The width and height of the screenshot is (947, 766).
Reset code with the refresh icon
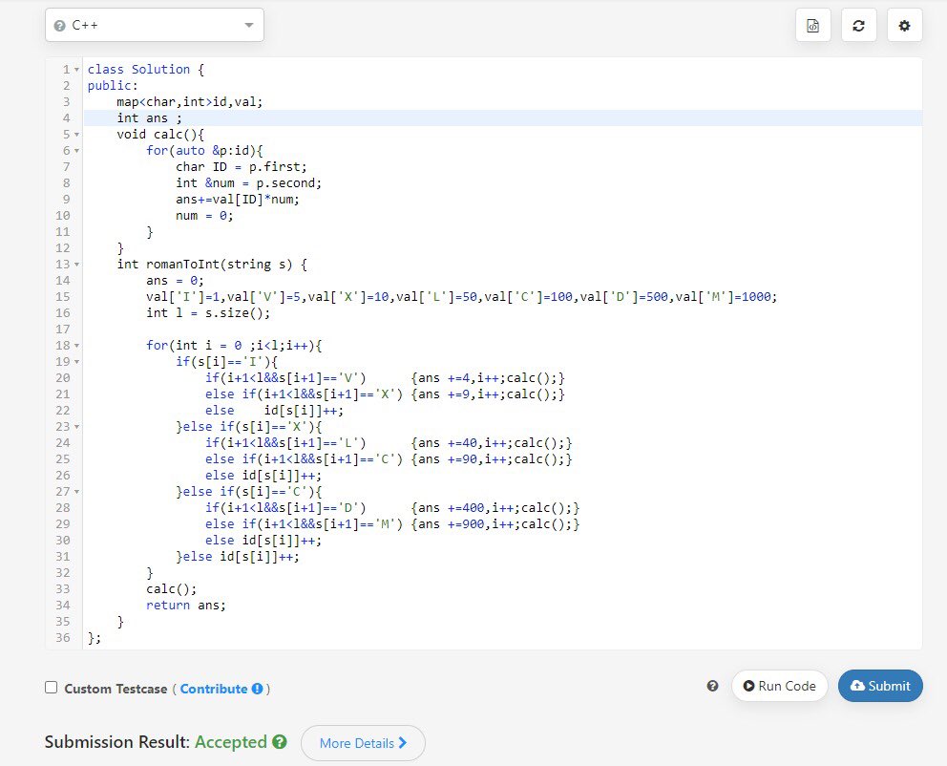click(858, 26)
